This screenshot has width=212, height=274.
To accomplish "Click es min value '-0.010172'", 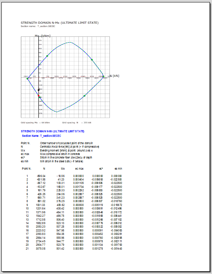I will click(x=116, y=212).
